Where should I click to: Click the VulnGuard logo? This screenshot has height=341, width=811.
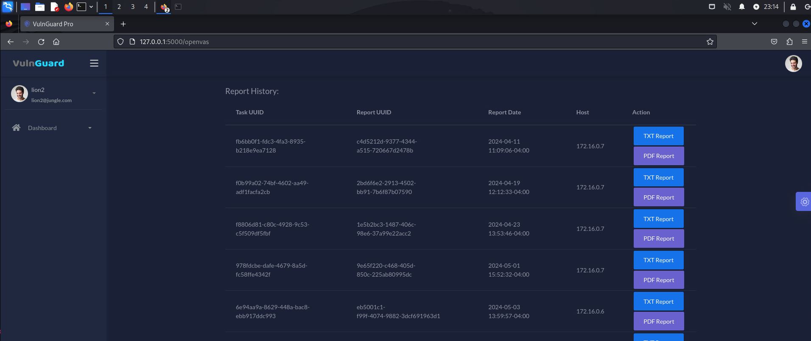(39, 63)
